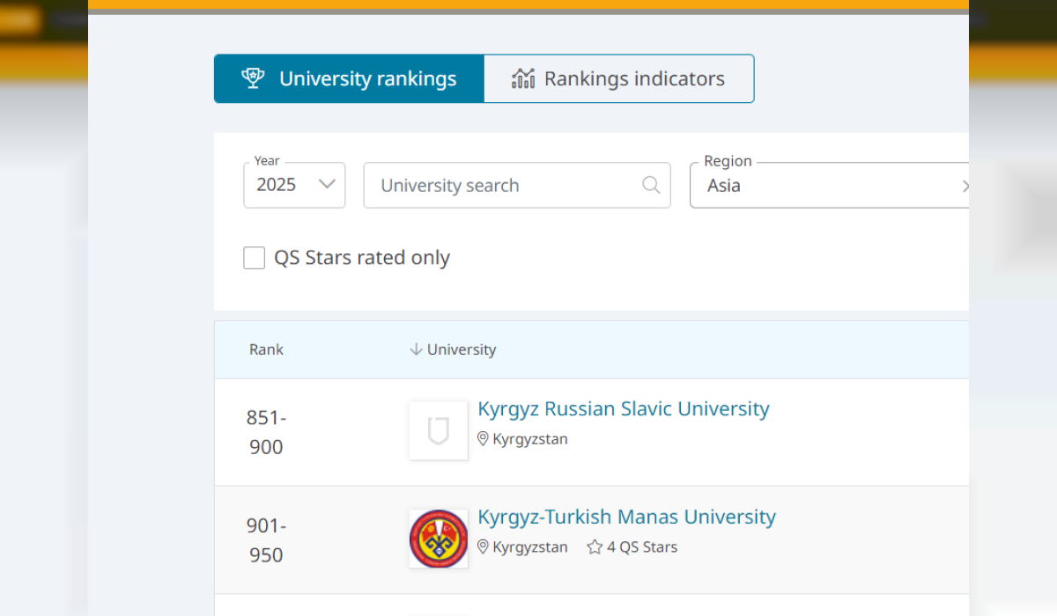Click Kyrgyzstan under Kyrgyz-Turkish Manas University

[x=530, y=546]
